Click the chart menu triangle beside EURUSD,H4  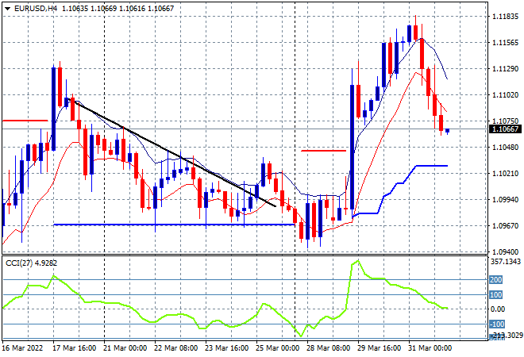click(x=7, y=9)
